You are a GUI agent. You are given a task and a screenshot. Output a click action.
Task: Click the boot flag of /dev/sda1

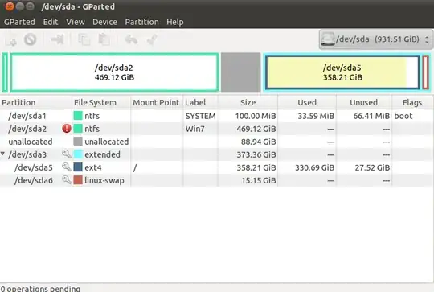(403, 116)
